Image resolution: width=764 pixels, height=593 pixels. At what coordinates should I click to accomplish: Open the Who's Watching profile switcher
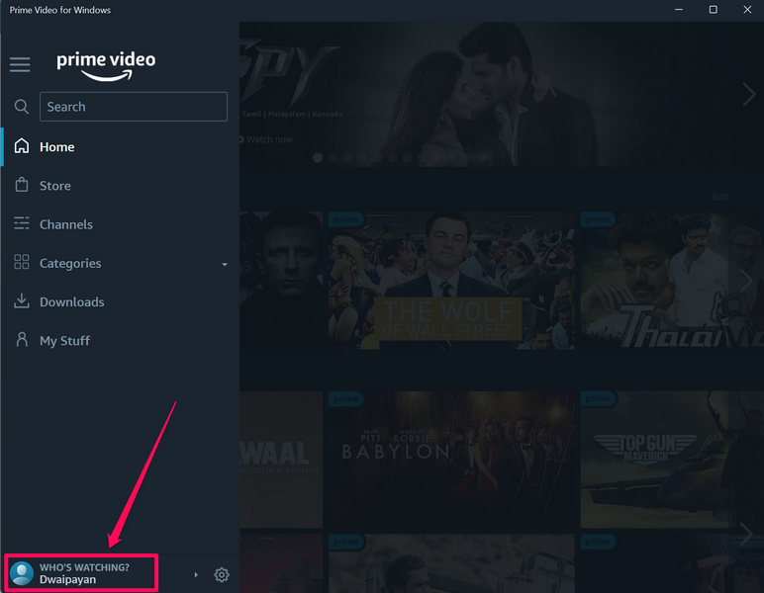(x=81, y=573)
